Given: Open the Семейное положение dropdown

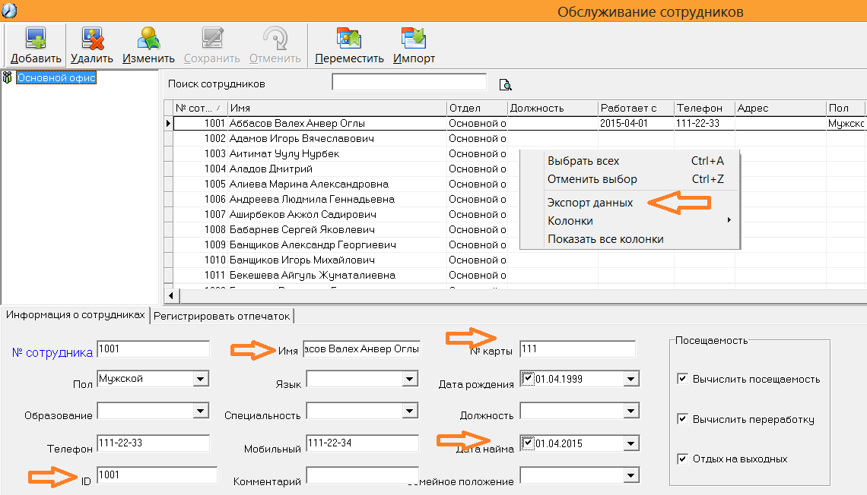Looking at the screenshot, I should [x=631, y=475].
